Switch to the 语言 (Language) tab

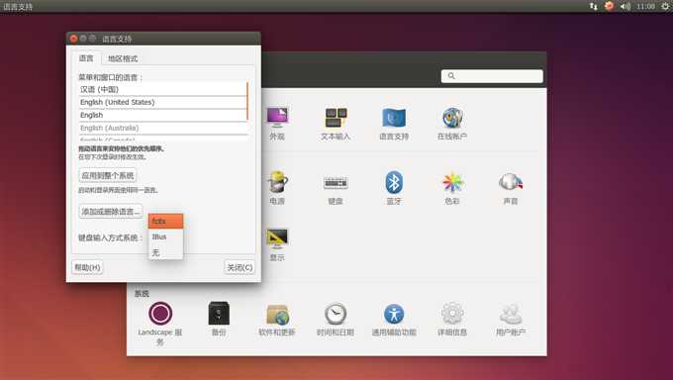[86, 58]
